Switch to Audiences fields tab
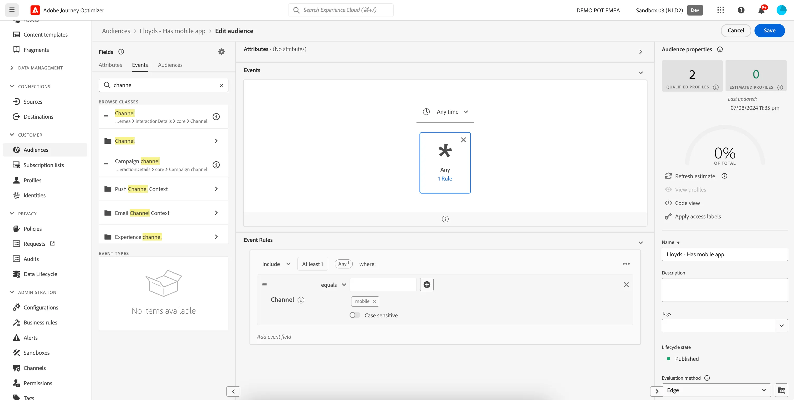Viewport: 794px width, 400px height. (170, 65)
